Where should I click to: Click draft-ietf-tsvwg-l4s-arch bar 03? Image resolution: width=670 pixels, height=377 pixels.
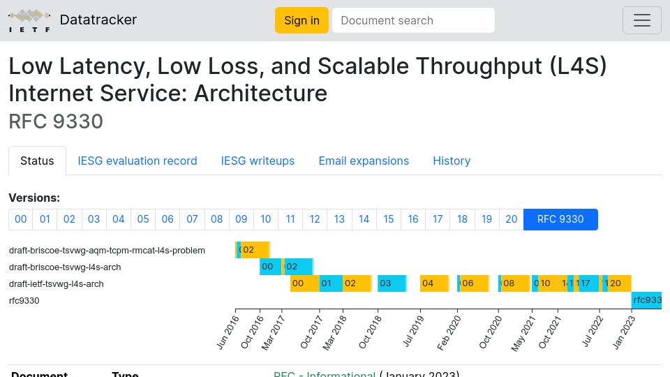(x=392, y=283)
